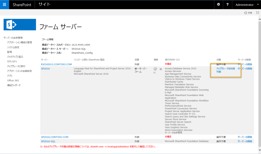Open 監視 in sidebar
Screen dimensions: 261x154
pyautogui.click(x=9, y=52)
